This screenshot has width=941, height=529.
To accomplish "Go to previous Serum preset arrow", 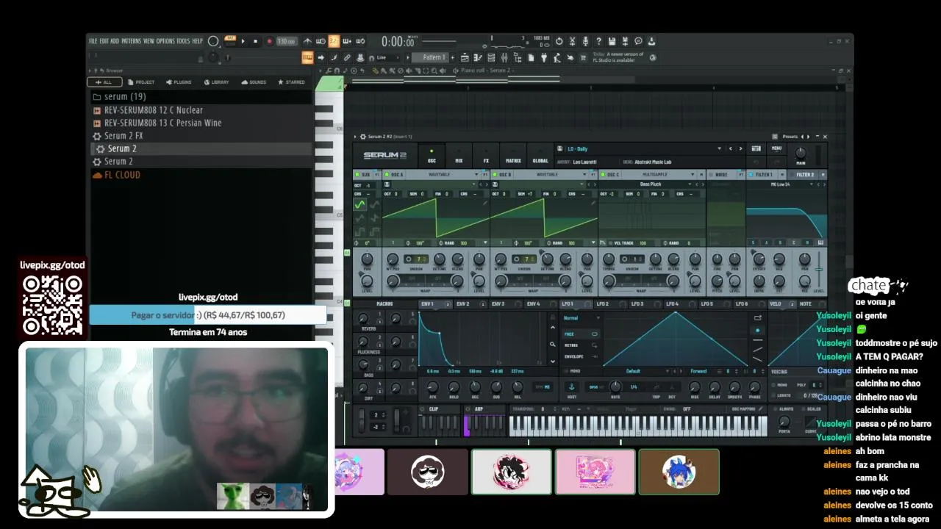I will tap(731, 148).
